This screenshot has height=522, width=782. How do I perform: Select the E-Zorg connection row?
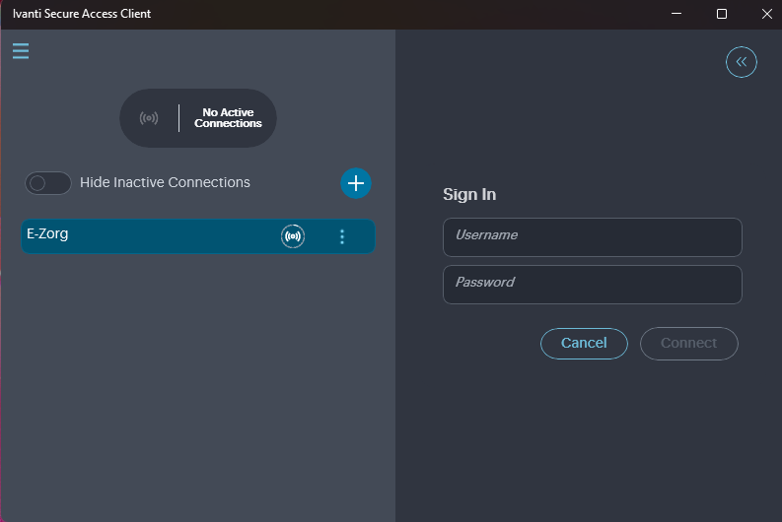click(148, 236)
